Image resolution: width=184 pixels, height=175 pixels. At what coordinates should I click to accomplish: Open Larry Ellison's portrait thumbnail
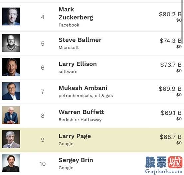point(11,67)
